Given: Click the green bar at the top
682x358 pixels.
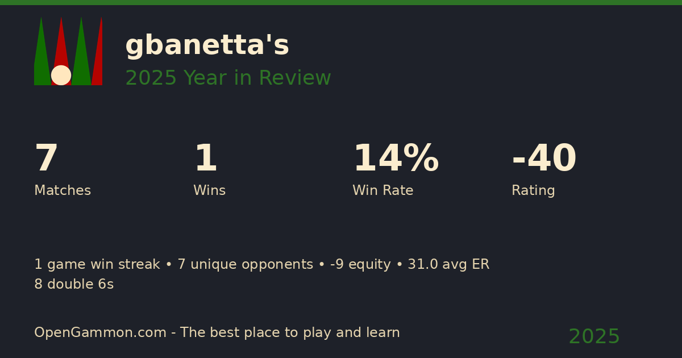Looking at the screenshot, I should [x=341, y=2].
